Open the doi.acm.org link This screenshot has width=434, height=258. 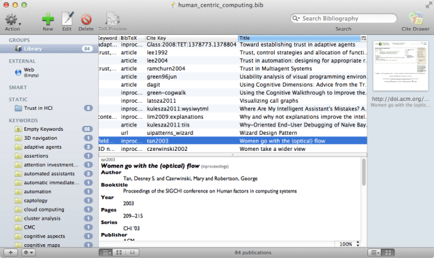pos(400,99)
